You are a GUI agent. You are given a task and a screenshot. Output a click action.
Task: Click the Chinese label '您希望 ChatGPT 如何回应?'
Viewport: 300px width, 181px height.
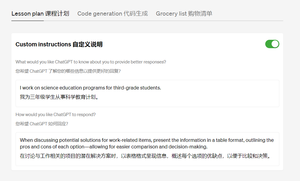click(42, 124)
